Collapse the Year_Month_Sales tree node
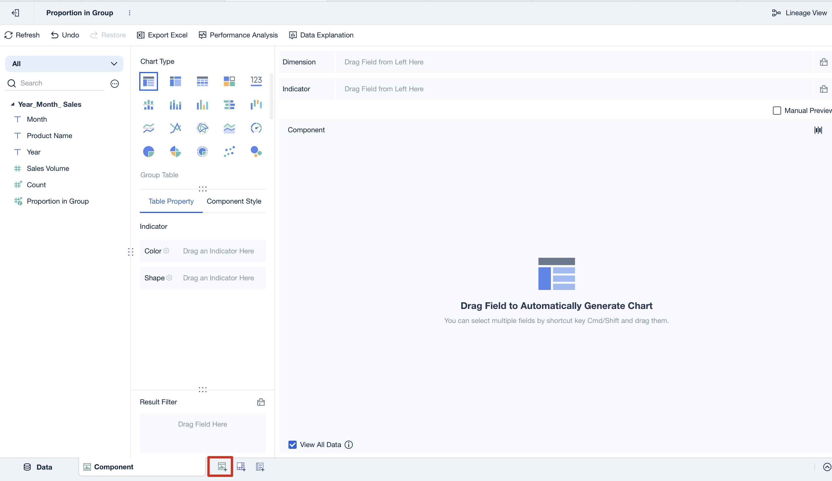Screen dimensions: 832x481 13,104
